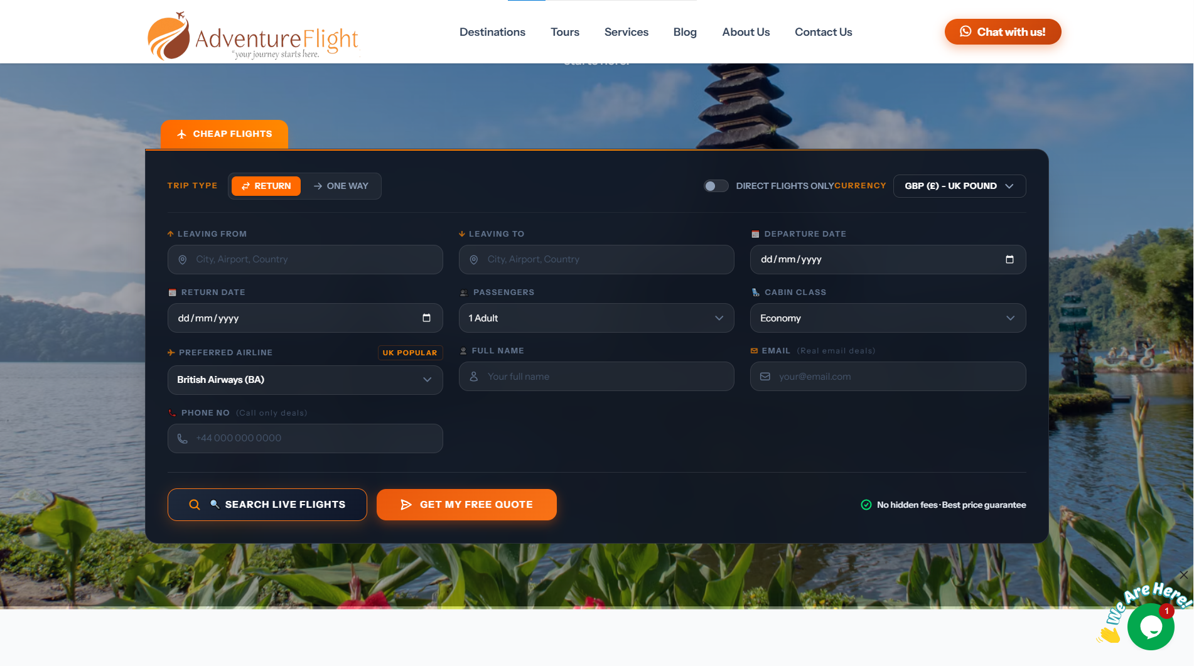Select the One Way trip type
This screenshot has height=666, width=1194.
(x=341, y=186)
